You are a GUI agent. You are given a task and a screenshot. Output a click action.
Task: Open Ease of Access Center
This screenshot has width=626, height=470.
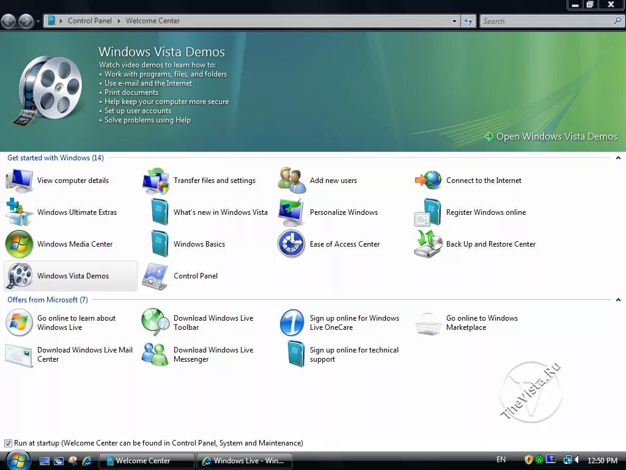coord(342,244)
